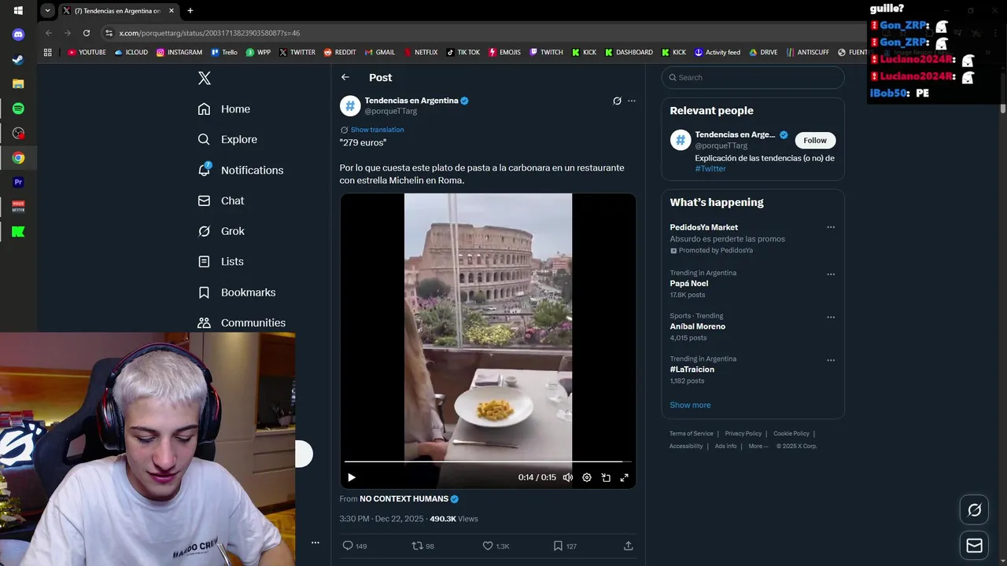Viewport: 1007px width, 566px height.
Task: Follow Tendencias en Argentina
Action: [815, 140]
